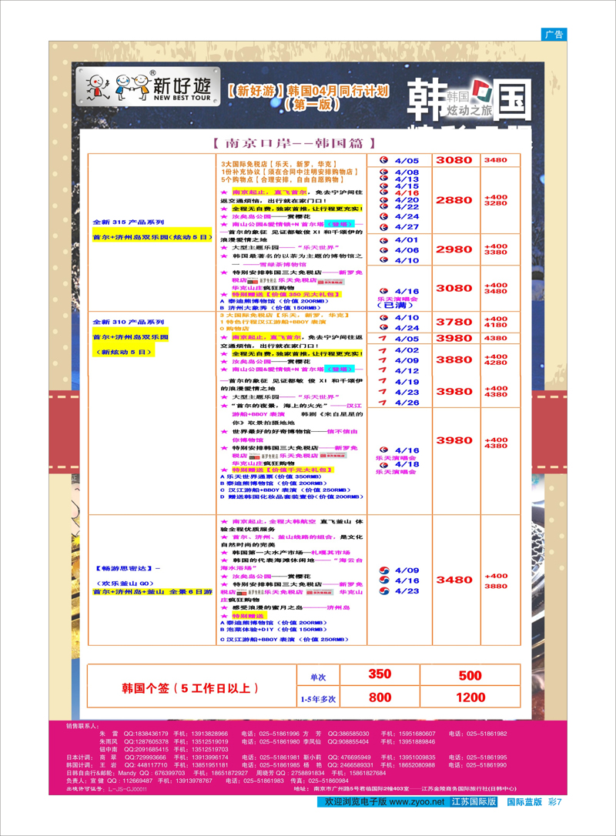Click the 新好遊 NEW BEST TOUR logo
The image size is (616, 836).
click(148, 86)
